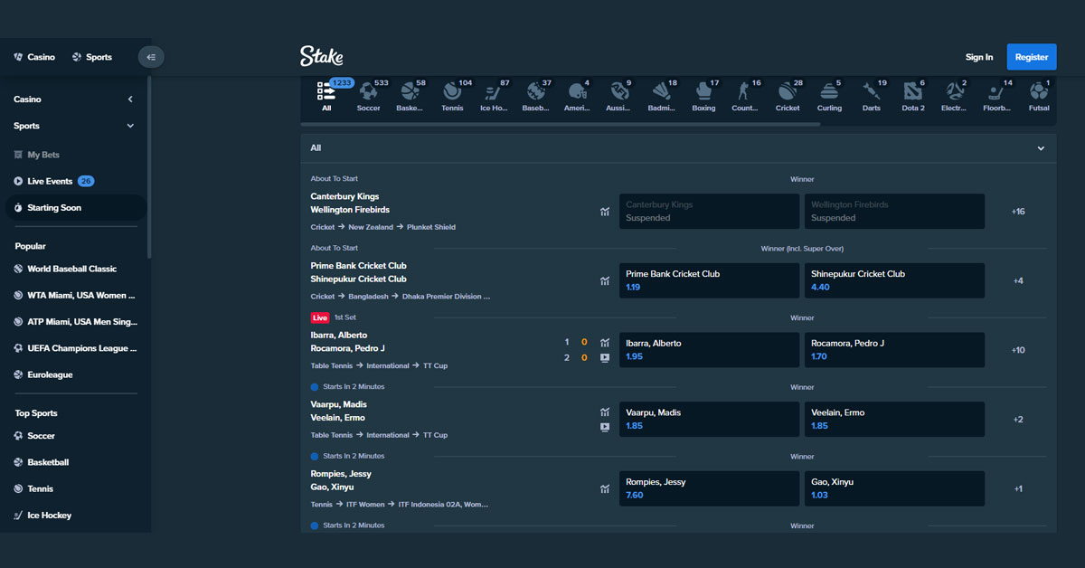This screenshot has width=1085, height=568.
Task: Click the Sign In button
Action: coord(979,57)
